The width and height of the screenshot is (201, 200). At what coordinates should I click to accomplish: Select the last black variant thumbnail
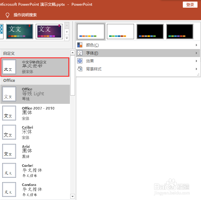(180, 32)
